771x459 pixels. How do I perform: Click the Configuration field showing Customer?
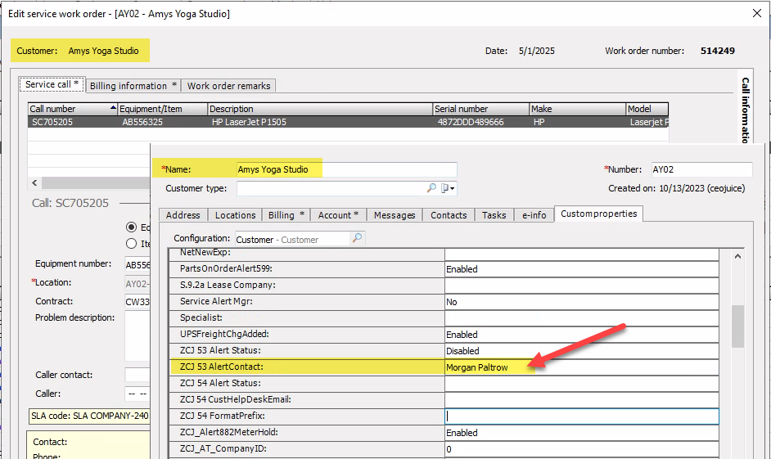pos(293,240)
